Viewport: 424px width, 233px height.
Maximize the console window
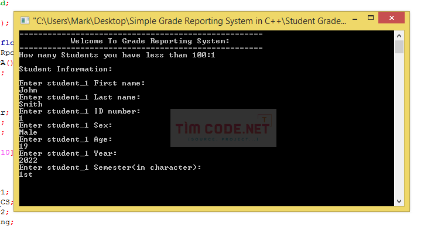click(x=371, y=18)
